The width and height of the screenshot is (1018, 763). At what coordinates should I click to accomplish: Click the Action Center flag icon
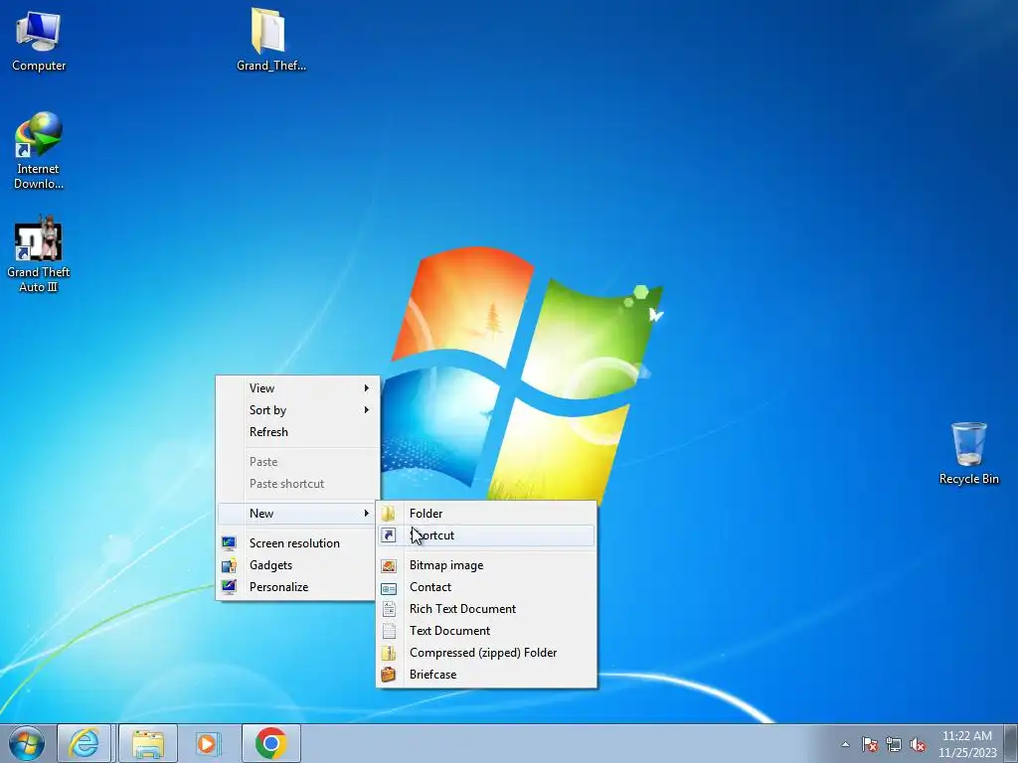[870, 744]
